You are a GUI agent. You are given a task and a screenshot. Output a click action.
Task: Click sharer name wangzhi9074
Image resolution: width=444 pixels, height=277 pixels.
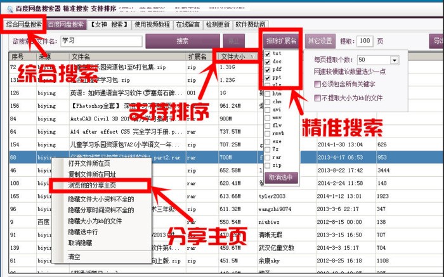click(x=275, y=209)
